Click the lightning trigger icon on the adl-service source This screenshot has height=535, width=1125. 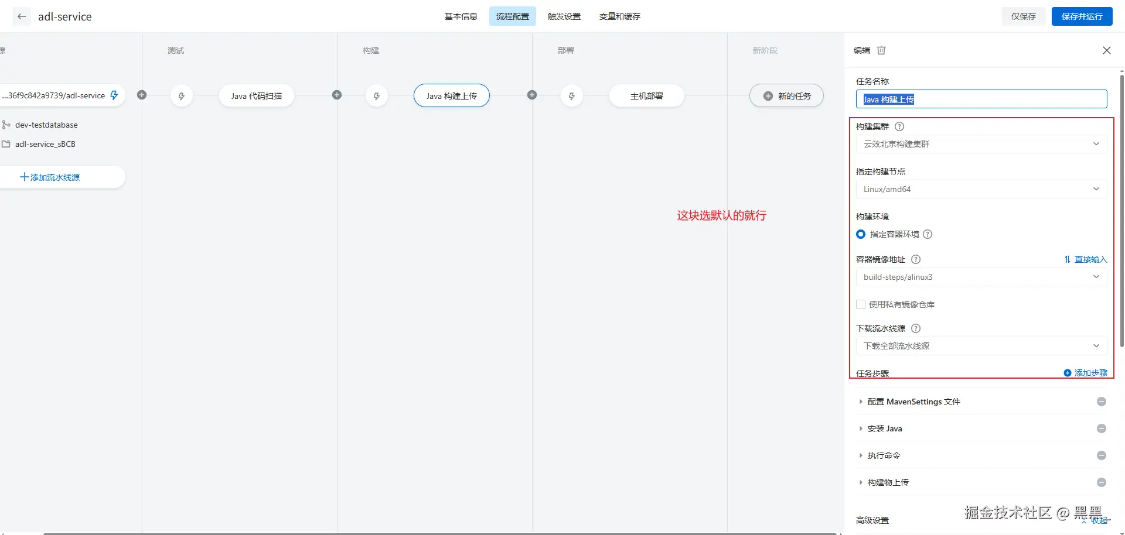114,95
